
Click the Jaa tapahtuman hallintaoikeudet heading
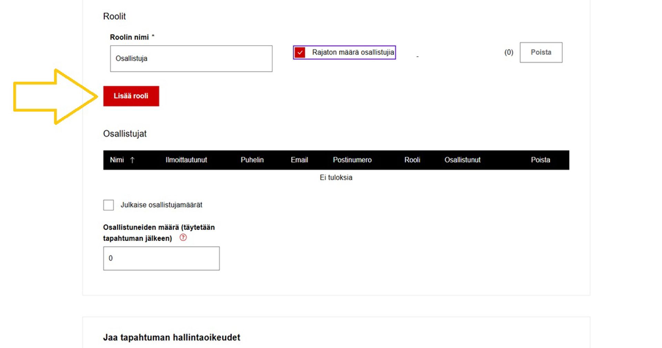172,337
